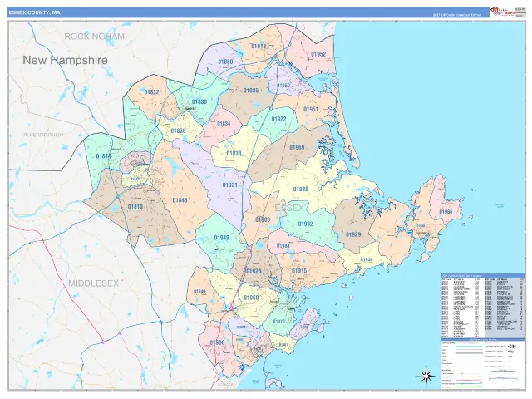Click ZIP code label 01966
Image resolution: width=532 pixels, height=399 pixels.
point(446,212)
